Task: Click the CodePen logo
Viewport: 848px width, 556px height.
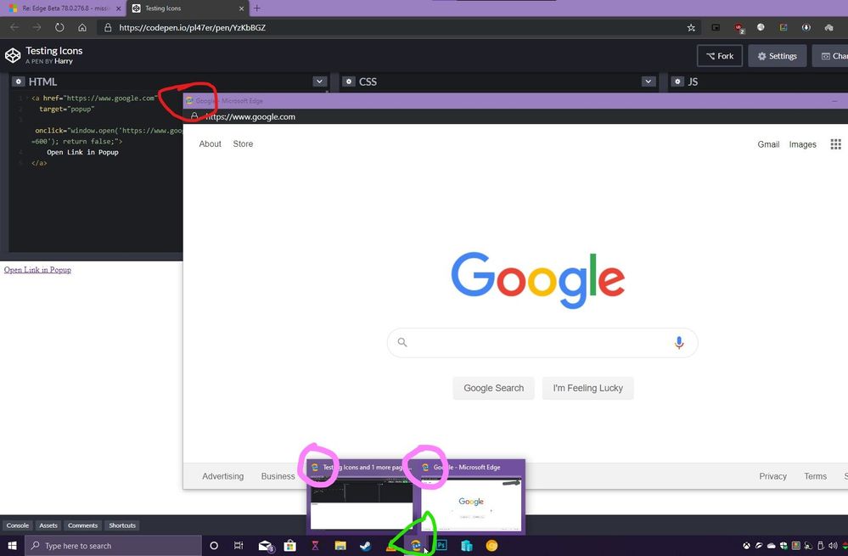Action: pyautogui.click(x=13, y=55)
